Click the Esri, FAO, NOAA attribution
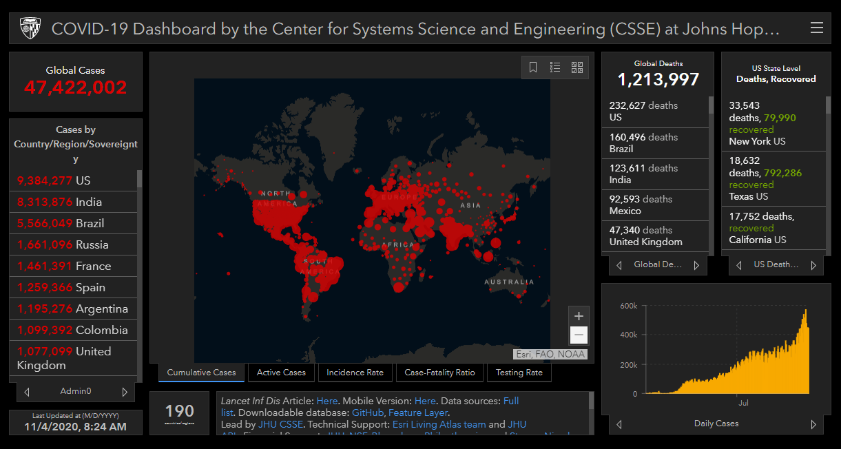The height and width of the screenshot is (449, 841). [550, 355]
